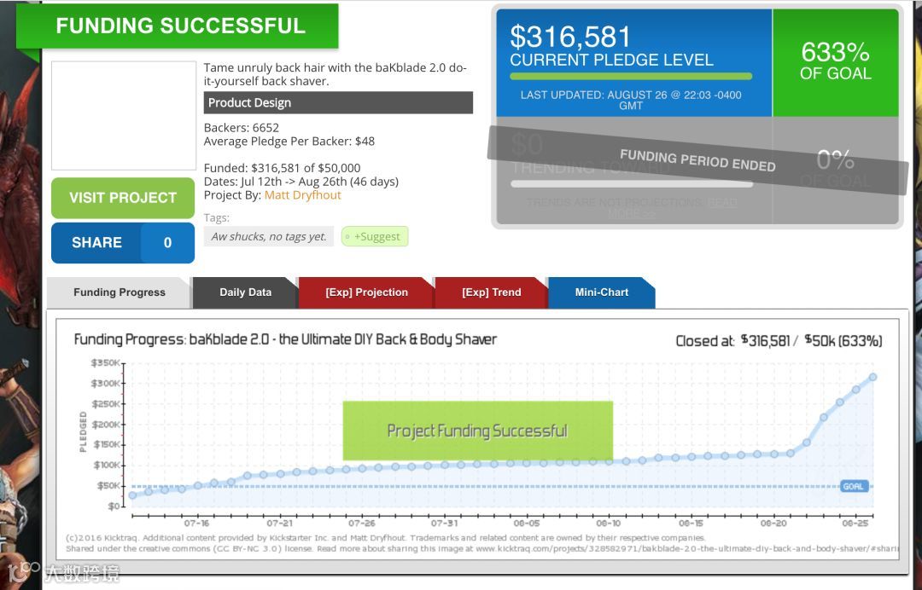Screen dimensions: 922x590
Task: Click the FUNDING SUCCESSFUL header banner
Action: point(177,26)
